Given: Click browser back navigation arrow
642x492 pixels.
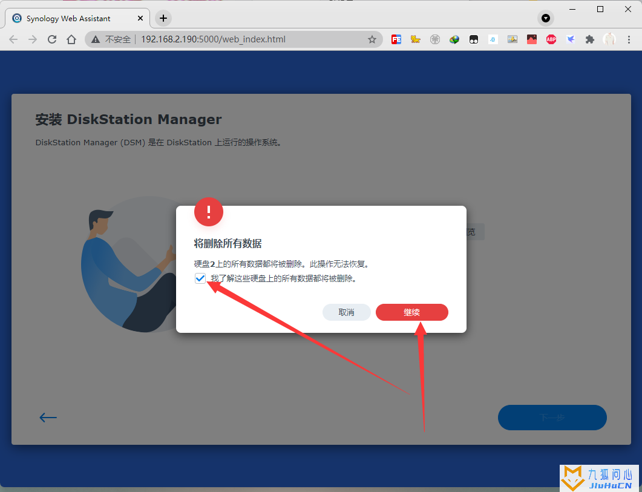Looking at the screenshot, I should (13, 39).
